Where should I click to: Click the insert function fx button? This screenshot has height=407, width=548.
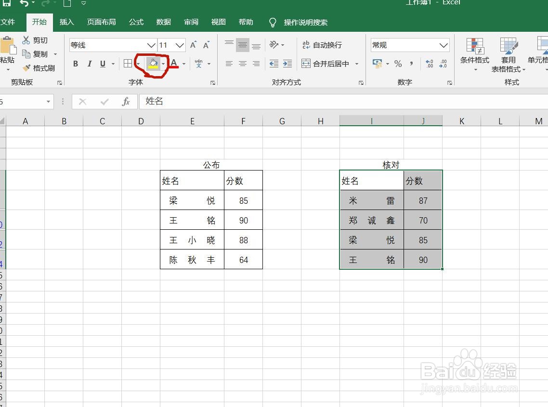(126, 102)
